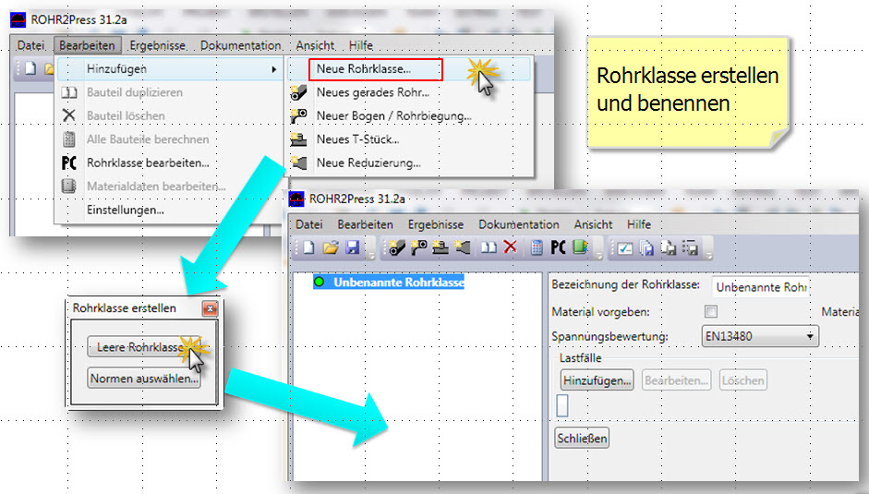Choose Bauteil duplizieren menu item
Screen dimensions: 869x494
pyautogui.click(x=170, y=92)
